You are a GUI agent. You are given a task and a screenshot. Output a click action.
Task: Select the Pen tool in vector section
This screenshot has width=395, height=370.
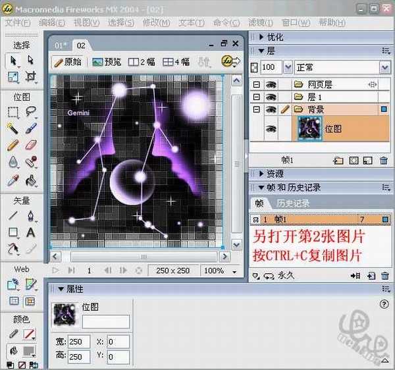click(x=30, y=216)
